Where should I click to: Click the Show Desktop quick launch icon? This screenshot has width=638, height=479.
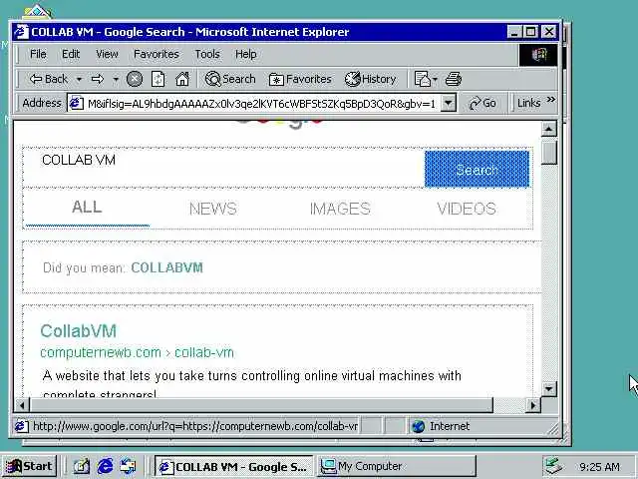coord(82,466)
